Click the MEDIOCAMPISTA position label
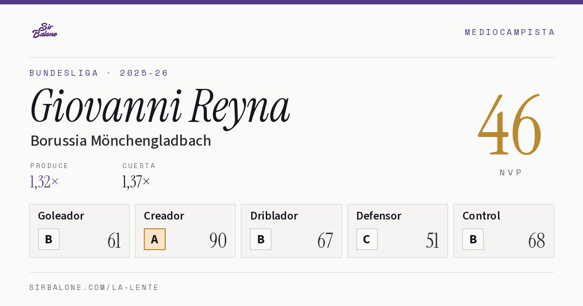Viewport: 583px width, 306px height. click(x=510, y=32)
